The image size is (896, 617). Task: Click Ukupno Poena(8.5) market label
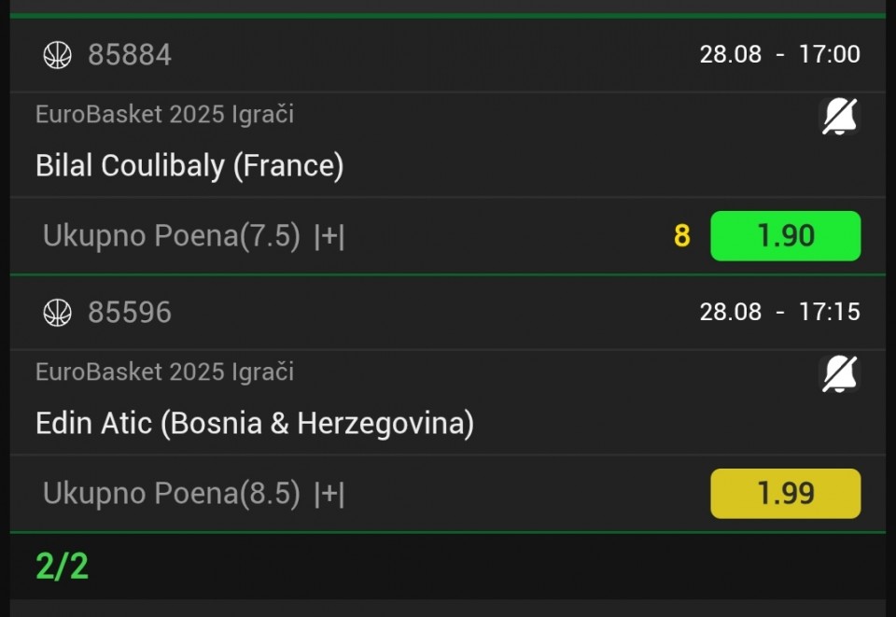tap(172, 494)
